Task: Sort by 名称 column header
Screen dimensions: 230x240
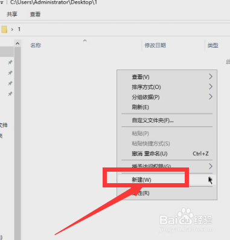Action: pyautogui.click(x=36, y=45)
